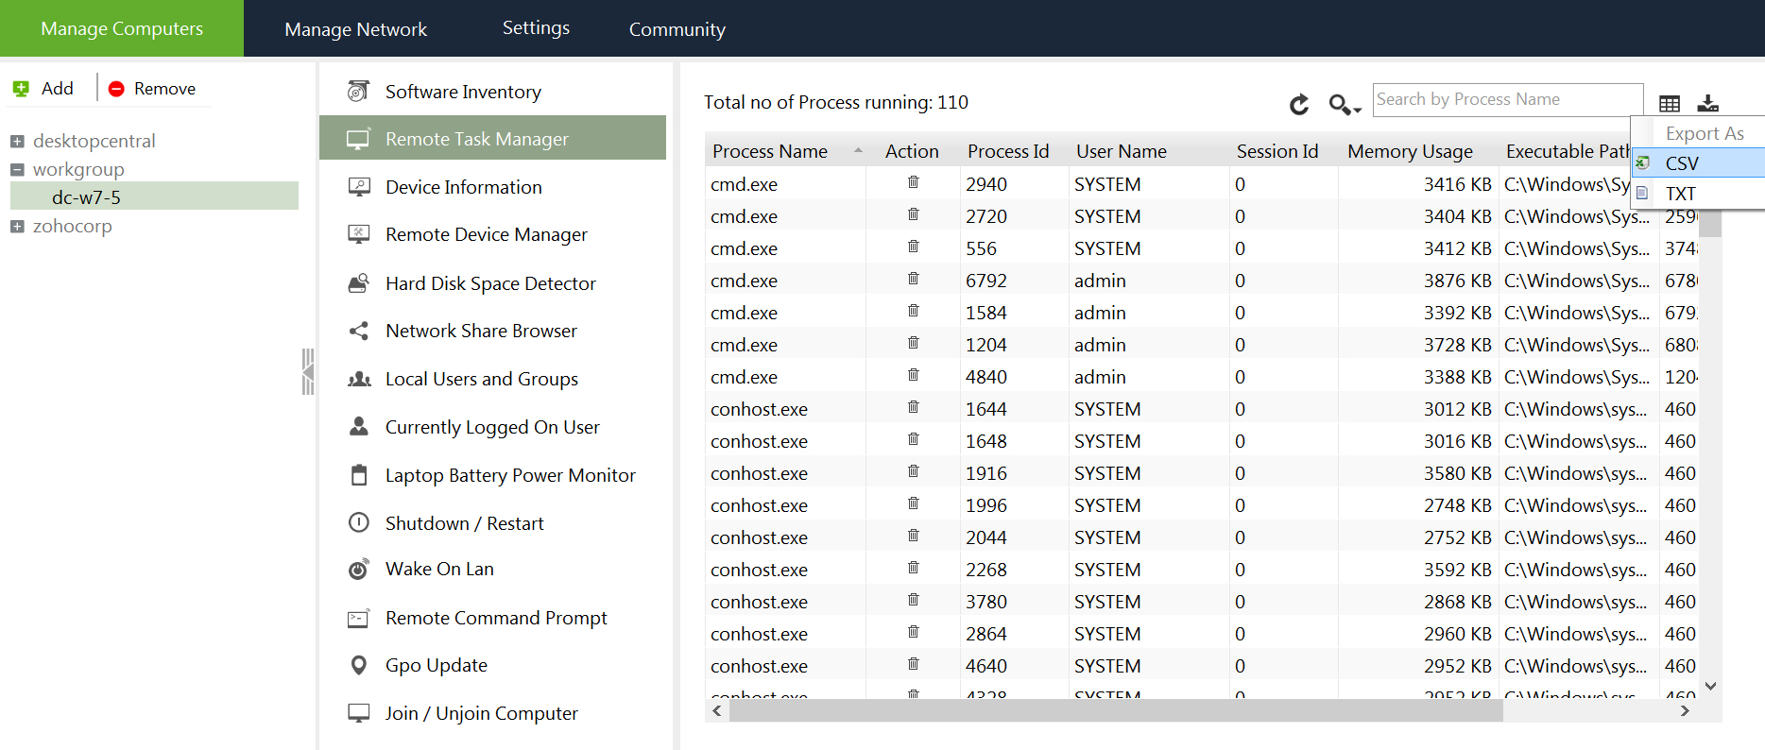Click trash icon for process ID 6792
This screenshot has height=750, width=1765.
pyautogui.click(x=913, y=279)
